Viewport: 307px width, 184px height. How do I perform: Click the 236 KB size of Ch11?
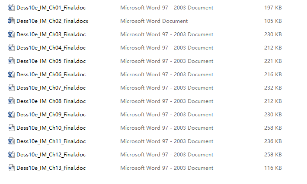tap(273, 141)
